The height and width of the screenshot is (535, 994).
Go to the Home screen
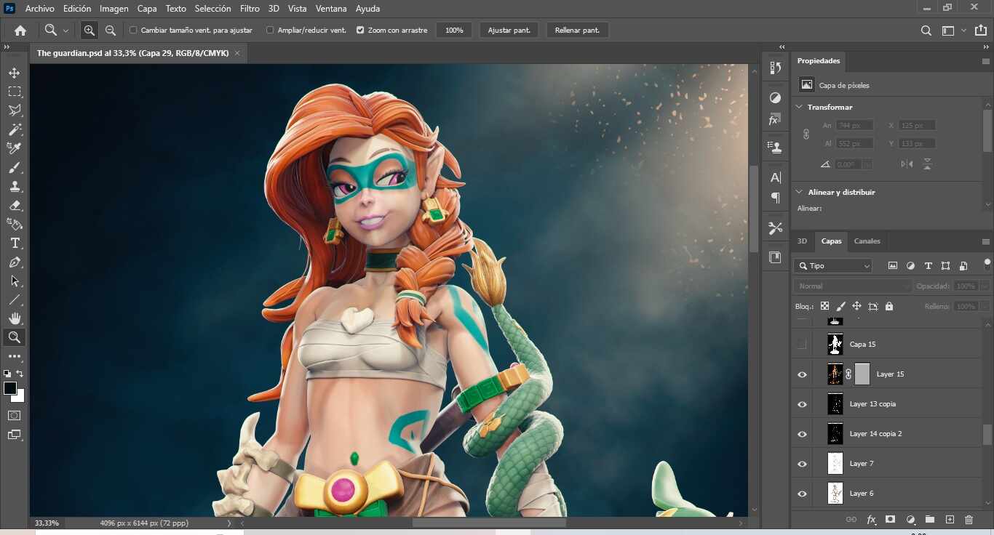coord(20,31)
